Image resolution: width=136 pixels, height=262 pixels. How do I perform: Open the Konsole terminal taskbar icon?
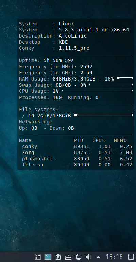[x=38, y=257]
